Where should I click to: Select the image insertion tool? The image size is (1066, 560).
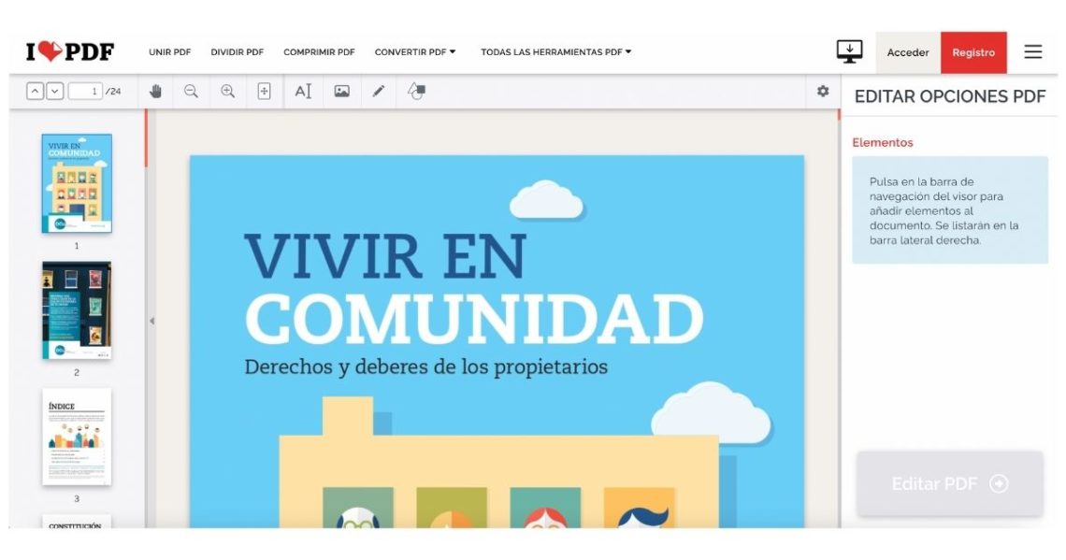[x=341, y=91]
